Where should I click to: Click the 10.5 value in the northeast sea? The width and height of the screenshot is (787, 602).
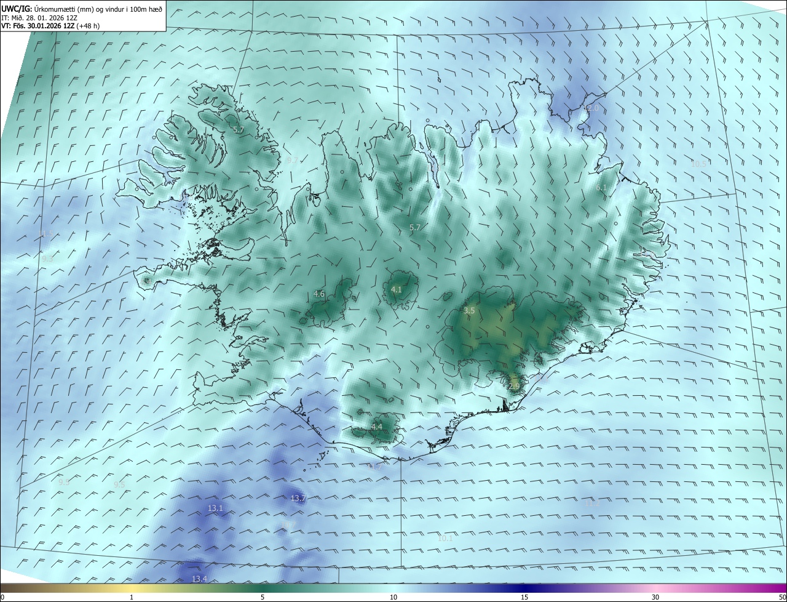click(698, 164)
